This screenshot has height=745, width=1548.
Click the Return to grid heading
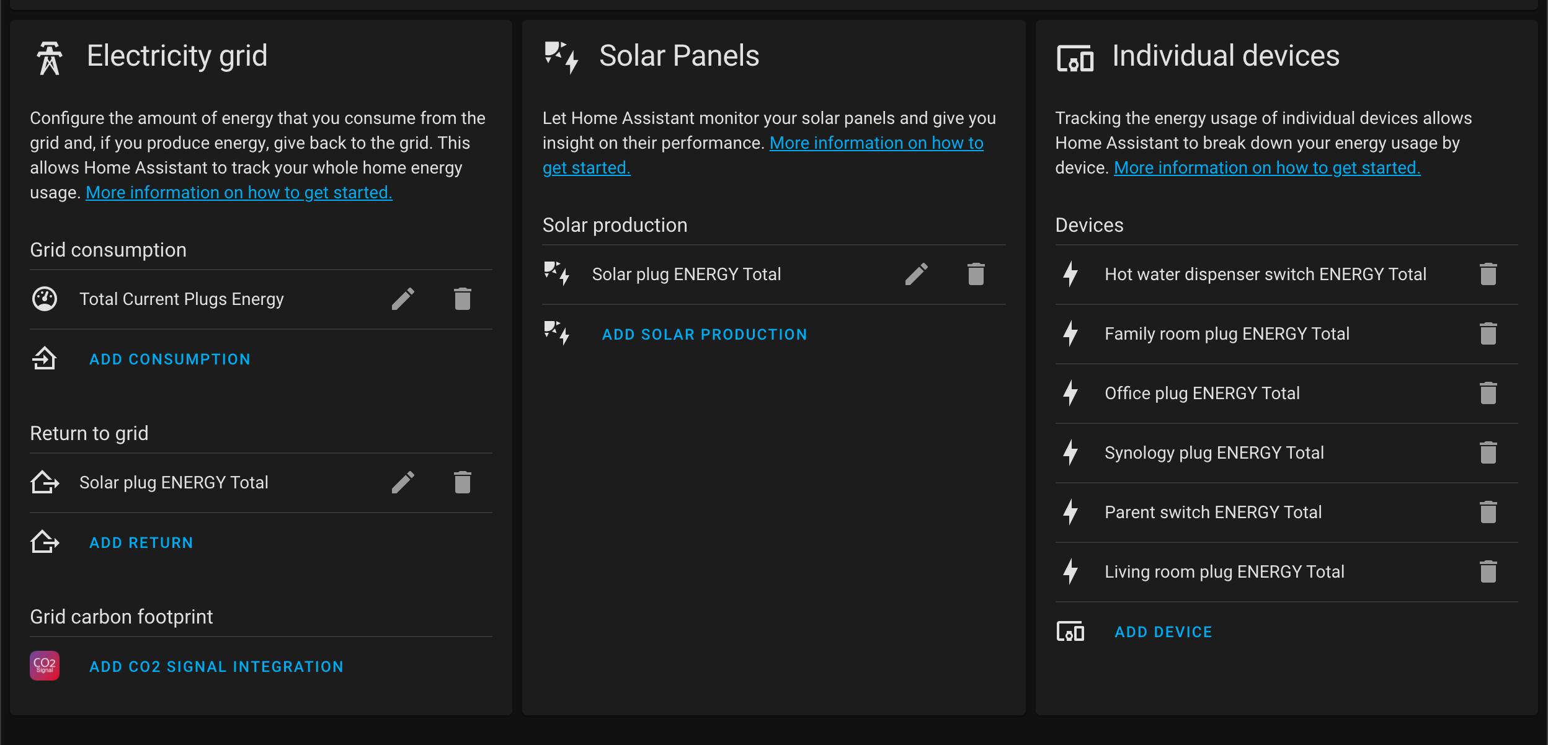pos(89,433)
